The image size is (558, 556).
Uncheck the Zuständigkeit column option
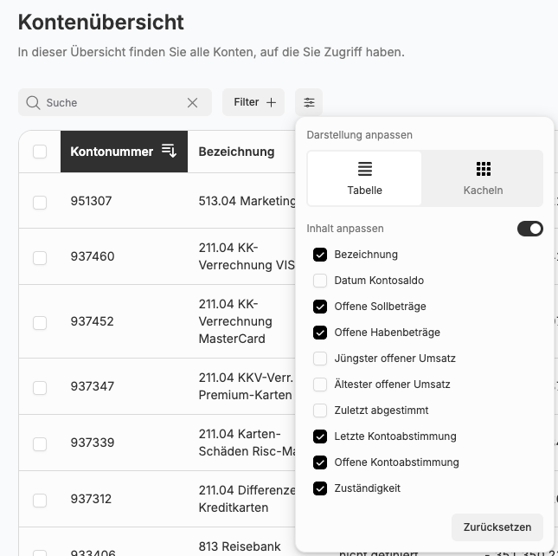click(x=320, y=488)
